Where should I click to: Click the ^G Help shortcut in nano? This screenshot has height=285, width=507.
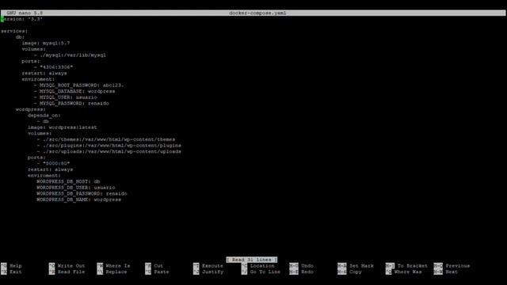[11, 266]
